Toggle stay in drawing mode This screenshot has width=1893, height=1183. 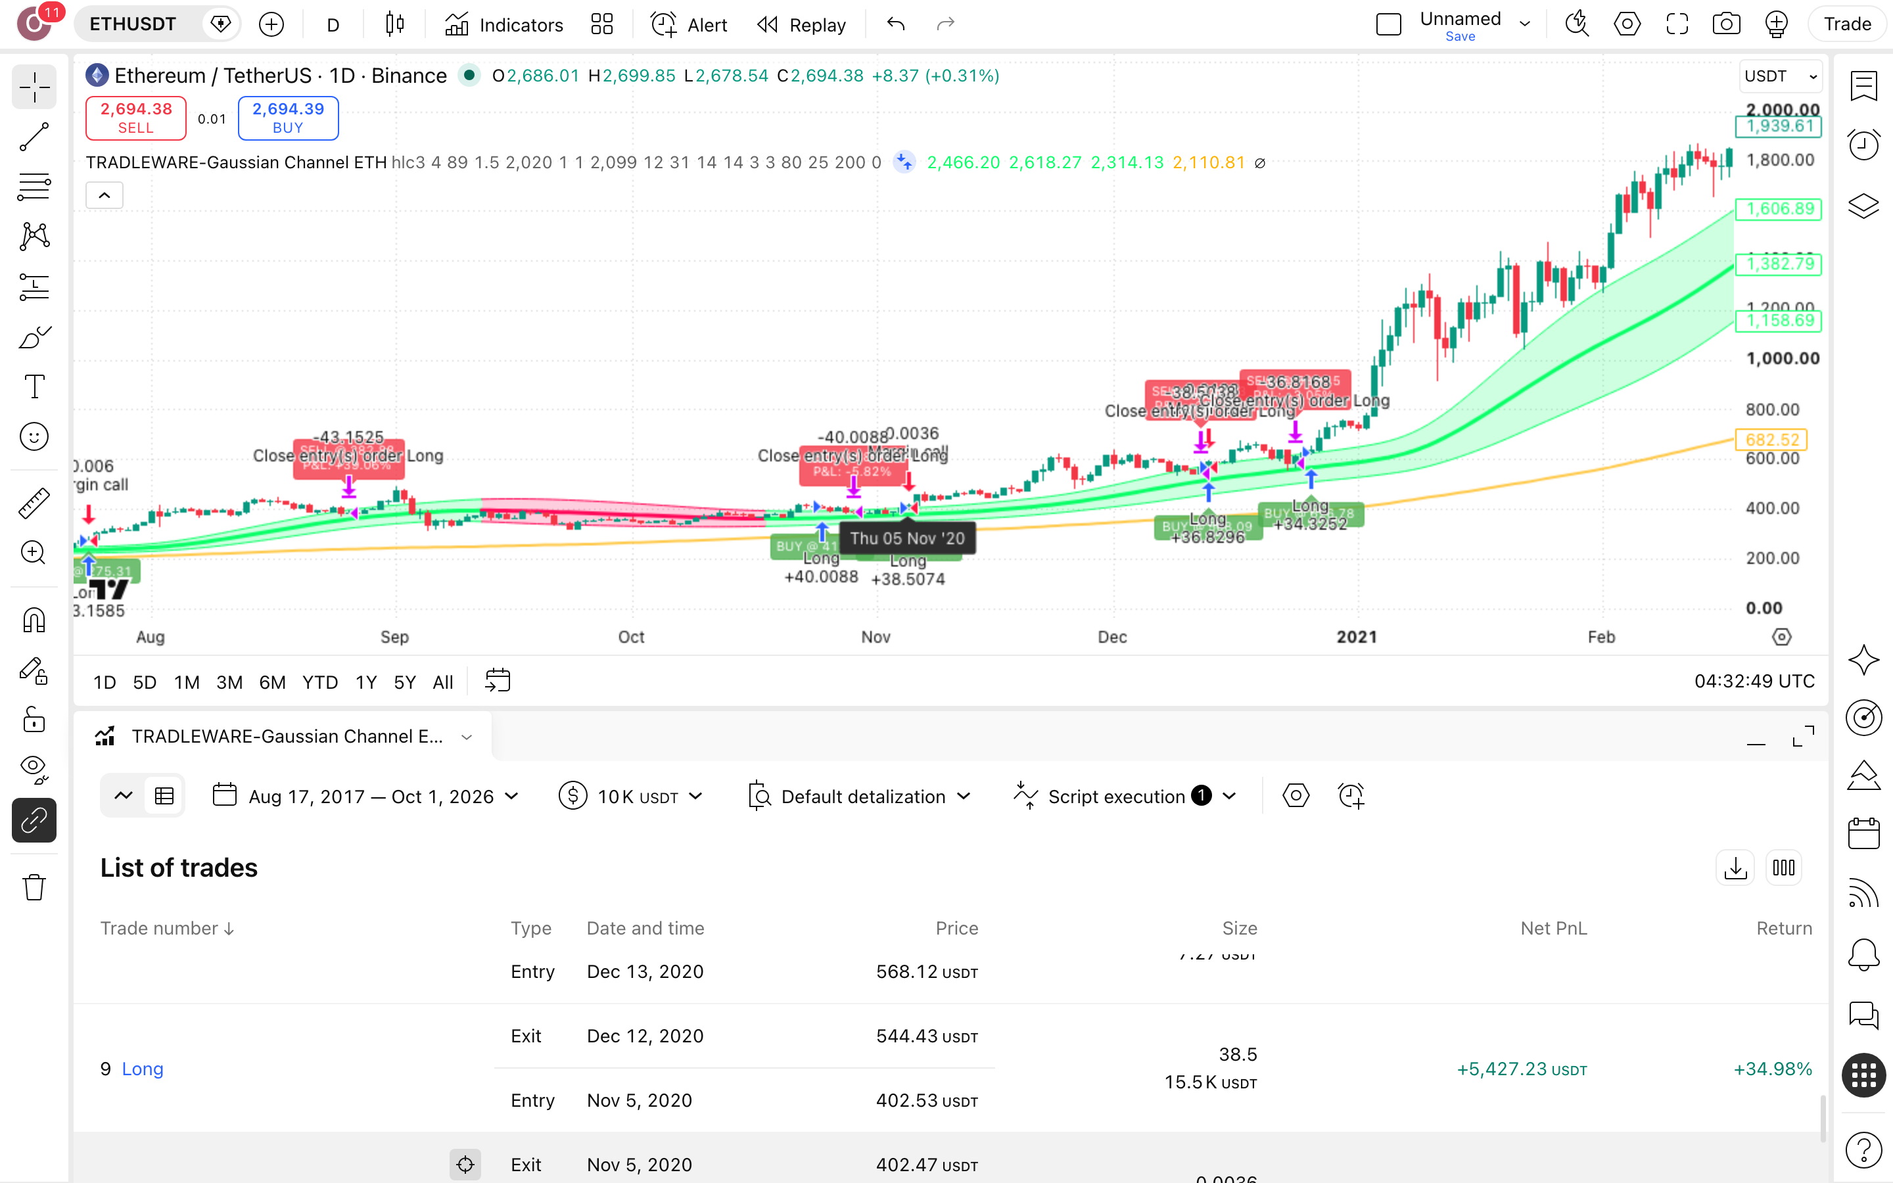coord(34,670)
